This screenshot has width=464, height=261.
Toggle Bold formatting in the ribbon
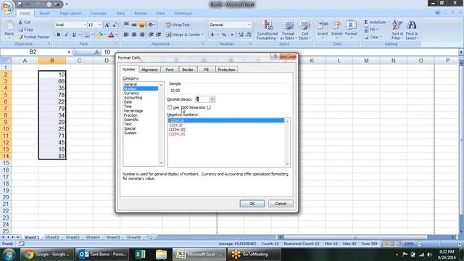coord(59,35)
